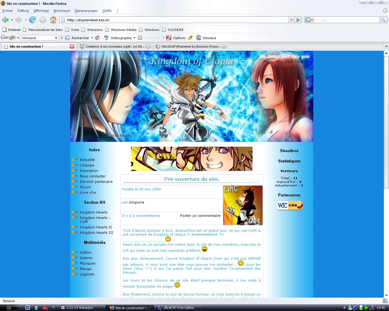Screen dimensions: 389x311
Task: Open the Outils menu
Action: [x=107, y=11]
